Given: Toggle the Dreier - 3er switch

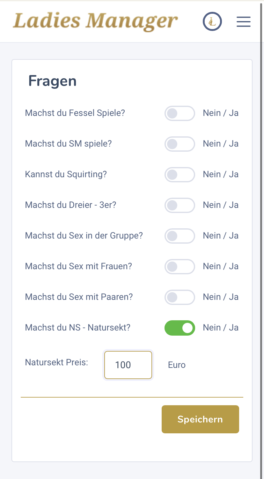Looking at the screenshot, I should [180, 205].
